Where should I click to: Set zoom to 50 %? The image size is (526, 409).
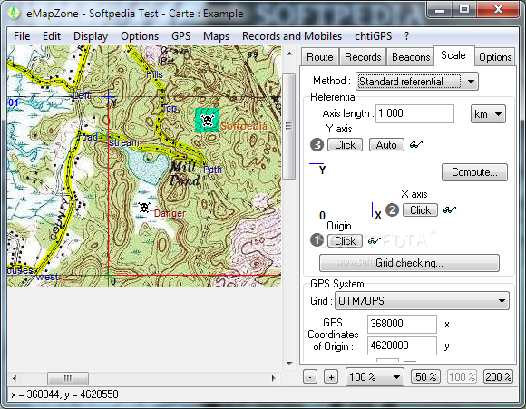point(425,376)
